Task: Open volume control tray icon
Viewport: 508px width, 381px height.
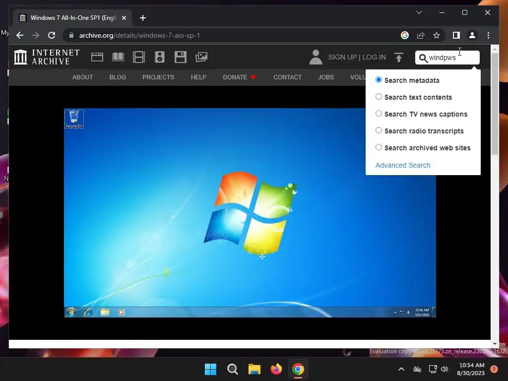Action: (444, 369)
